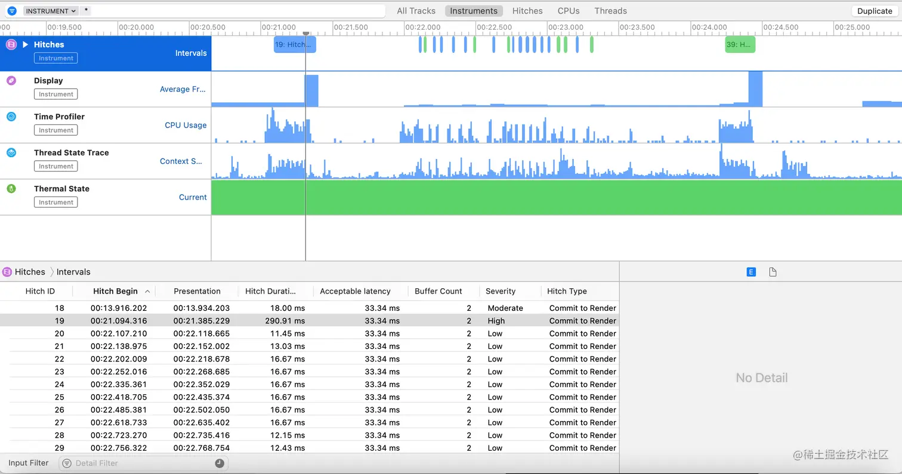Click the recent filters clock icon
902x474 pixels.
tap(220, 463)
